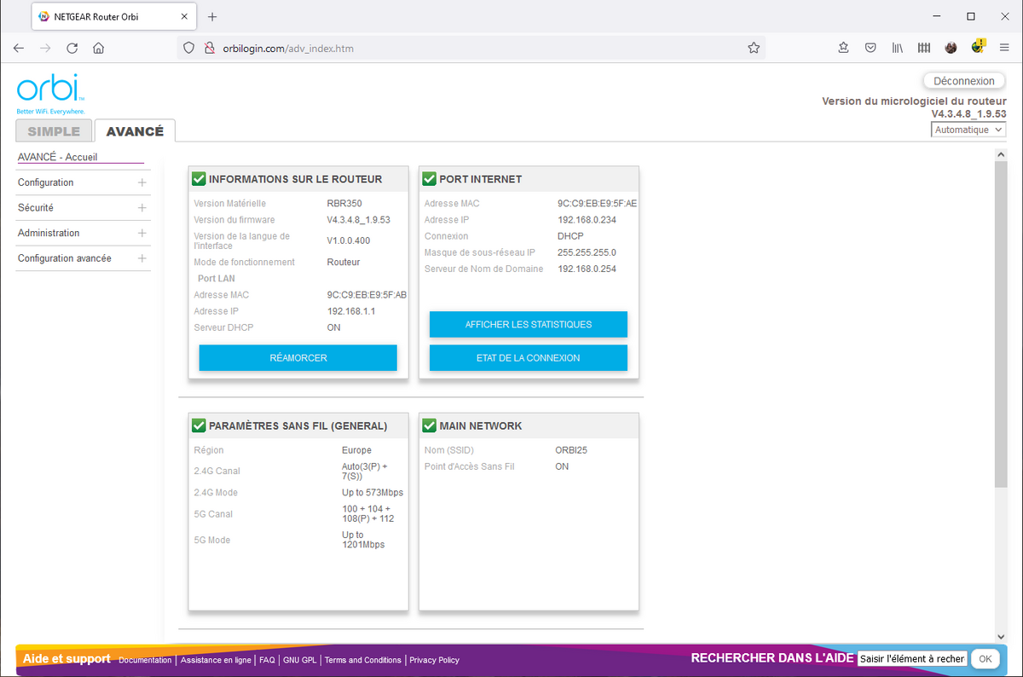Click the Orbi logo

point(51,93)
